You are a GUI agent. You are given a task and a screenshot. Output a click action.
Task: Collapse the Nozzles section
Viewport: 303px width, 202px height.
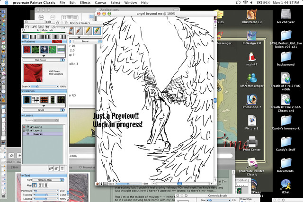tap(22, 91)
